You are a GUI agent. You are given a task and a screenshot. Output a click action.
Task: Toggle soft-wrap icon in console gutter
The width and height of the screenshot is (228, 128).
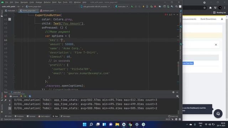pos(10,108)
